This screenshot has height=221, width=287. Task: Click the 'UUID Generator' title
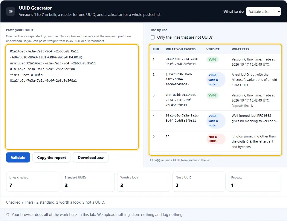35,8
